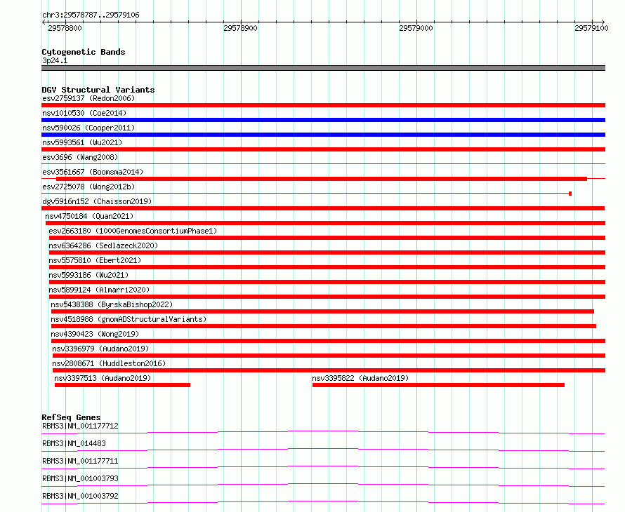Open the nsv3396979 (Audano2019) variant label
Image resolution: width=625 pixels, height=512 pixels.
click(100, 349)
